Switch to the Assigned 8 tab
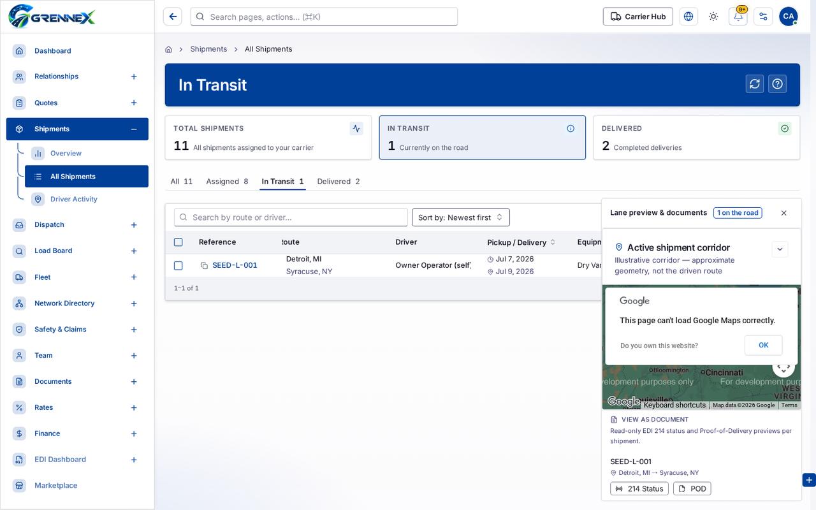816x510 pixels. coord(227,182)
